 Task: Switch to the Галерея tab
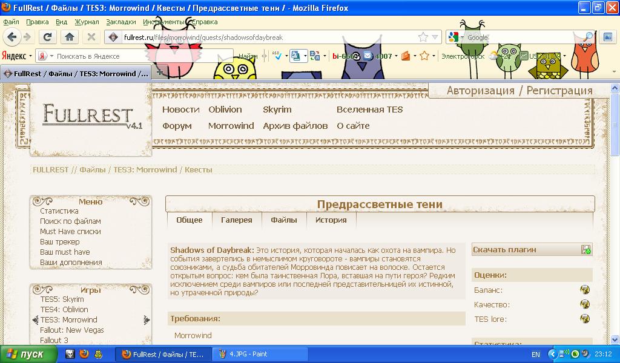click(x=237, y=220)
